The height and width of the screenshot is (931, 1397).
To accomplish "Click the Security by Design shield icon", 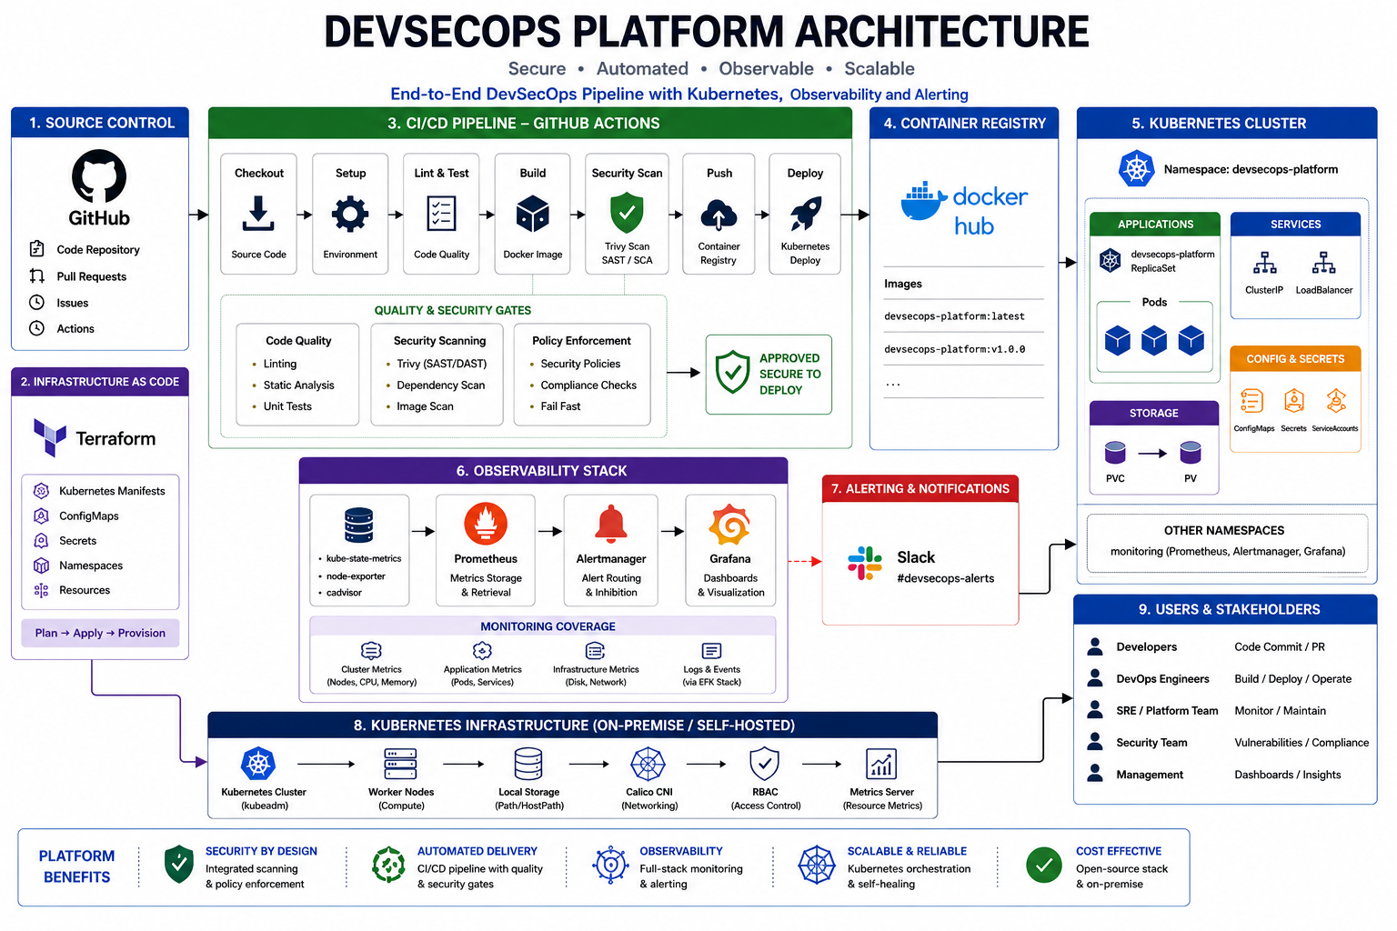I will (179, 865).
